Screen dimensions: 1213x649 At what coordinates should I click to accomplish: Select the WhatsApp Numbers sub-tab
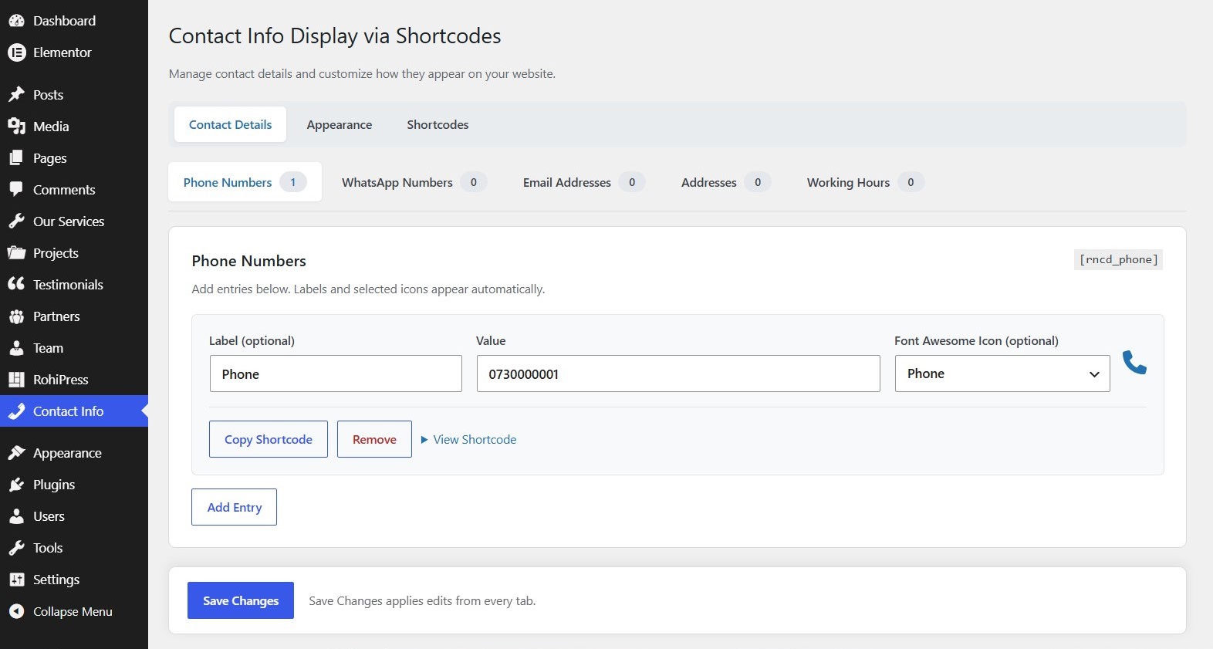point(414,182)
